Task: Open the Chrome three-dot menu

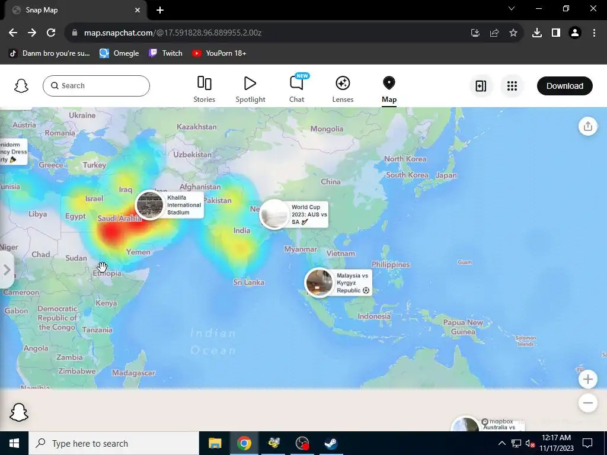Action: pyautogui.click(x=594, y=33)
